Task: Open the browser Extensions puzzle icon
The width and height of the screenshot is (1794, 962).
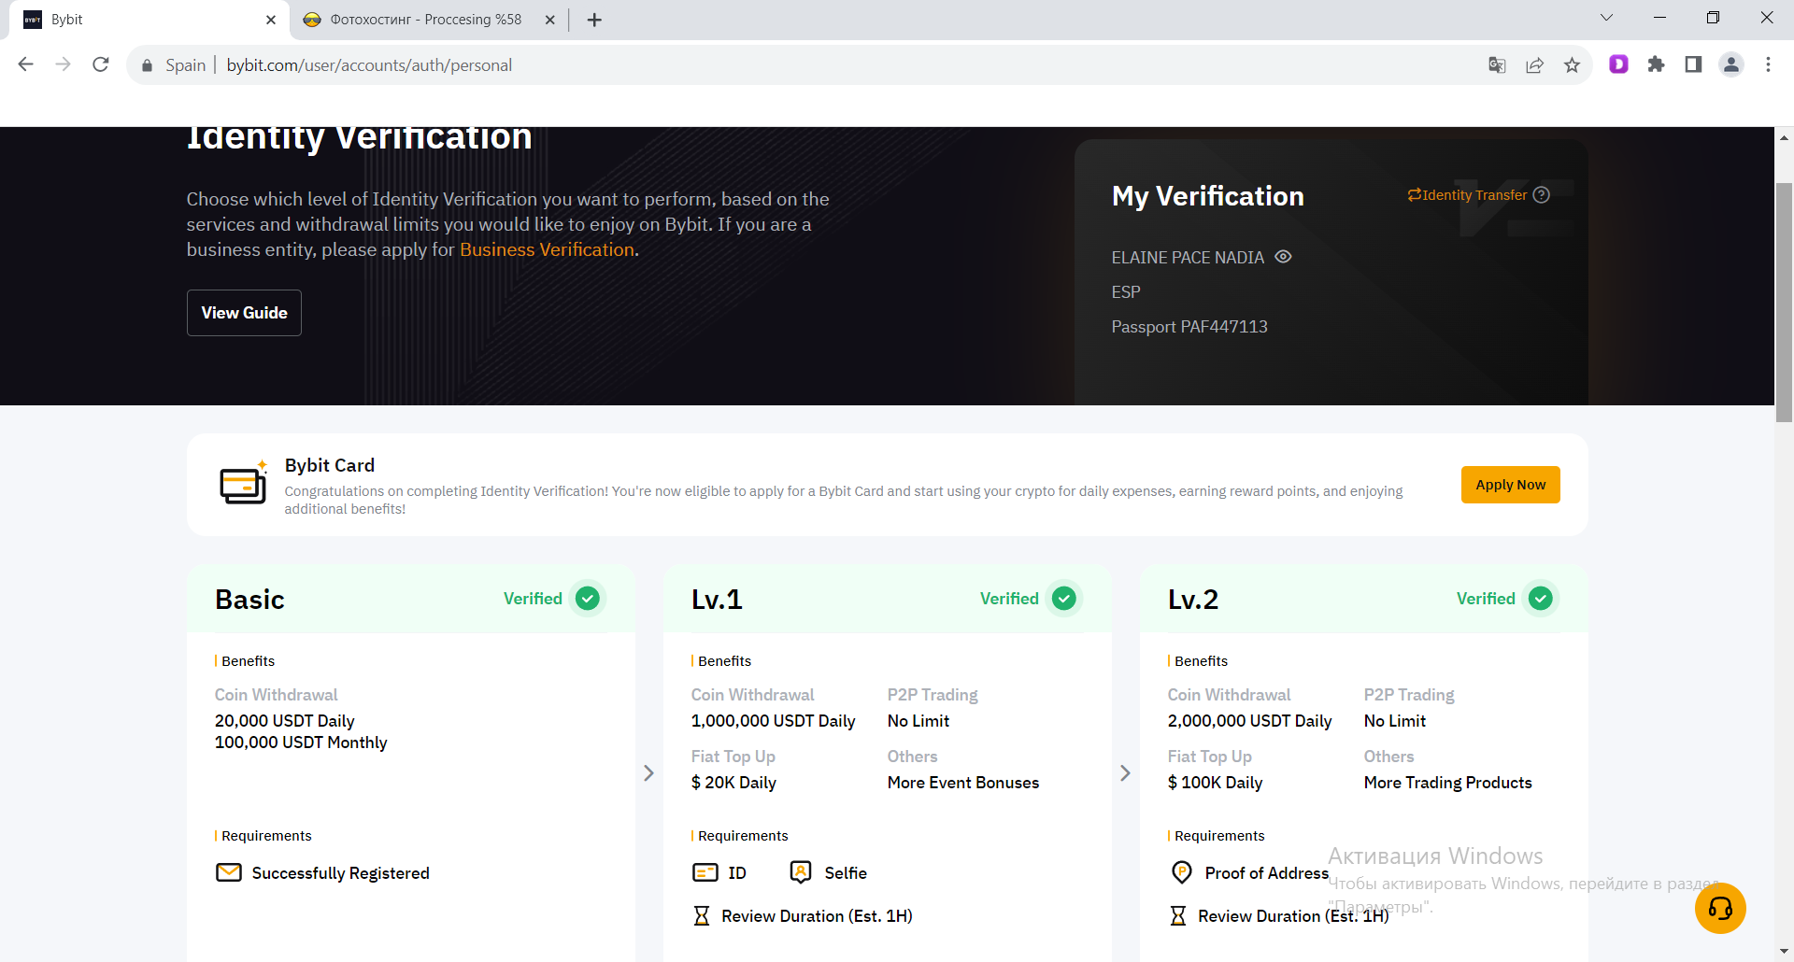Action: (x=1656, y=64)
